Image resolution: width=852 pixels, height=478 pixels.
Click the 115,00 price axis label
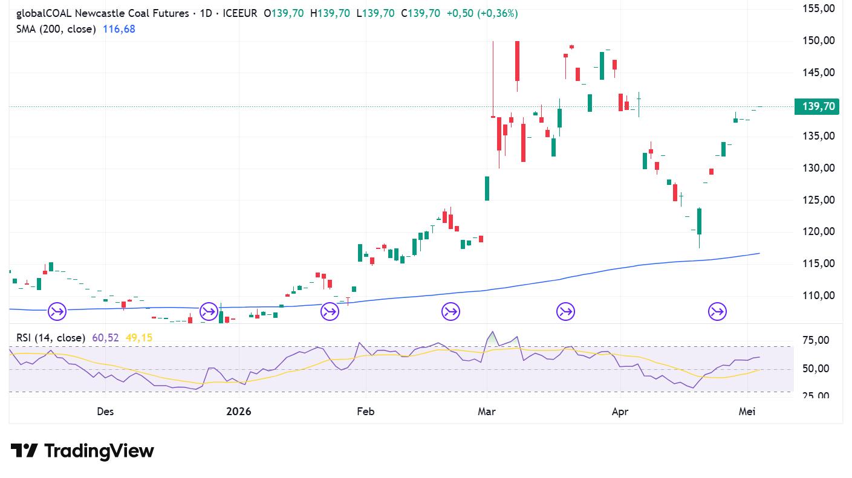(819, 263)
